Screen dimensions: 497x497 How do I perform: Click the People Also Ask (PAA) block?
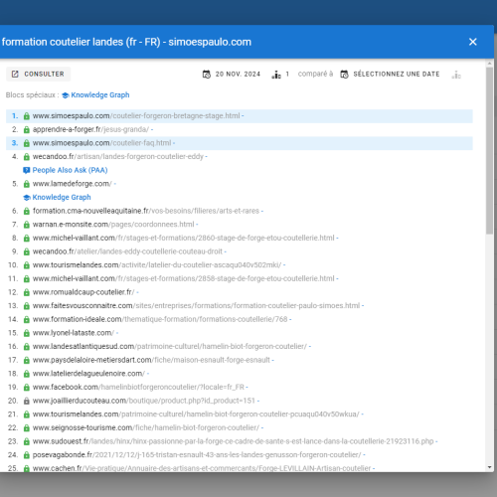point(70,170)
